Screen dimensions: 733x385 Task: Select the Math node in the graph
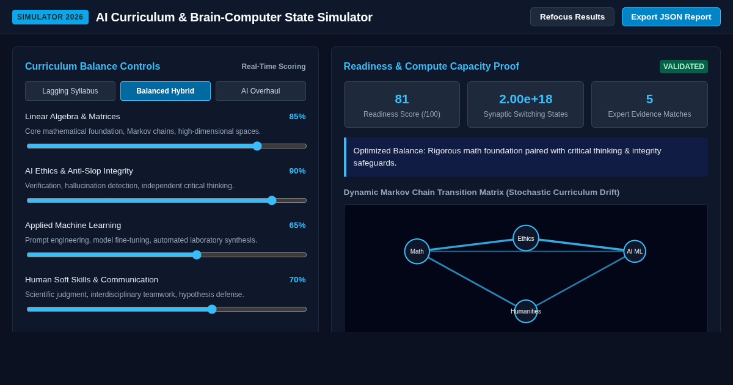[417, 251]
